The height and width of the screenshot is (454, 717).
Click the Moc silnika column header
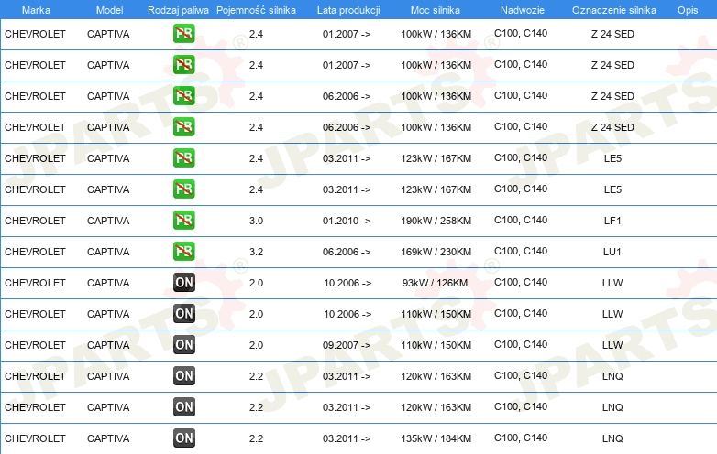coord(436,10)
